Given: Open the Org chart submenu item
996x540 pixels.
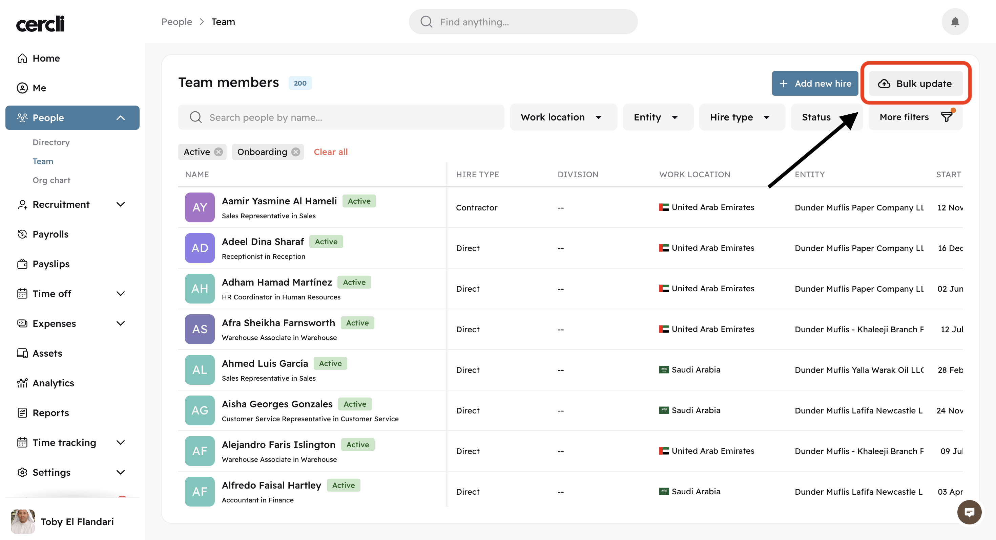Looking at the screenshot, I should (51, 180).
